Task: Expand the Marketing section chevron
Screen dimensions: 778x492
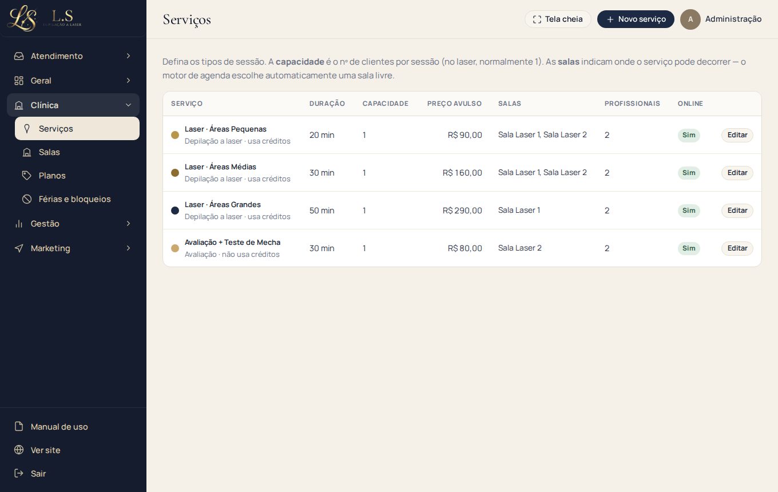Action: tap(128, 248)
